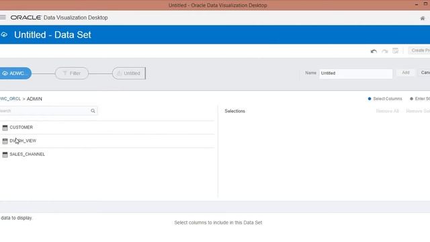
Task: Undo the last action
Action: [x=374, y=51]
